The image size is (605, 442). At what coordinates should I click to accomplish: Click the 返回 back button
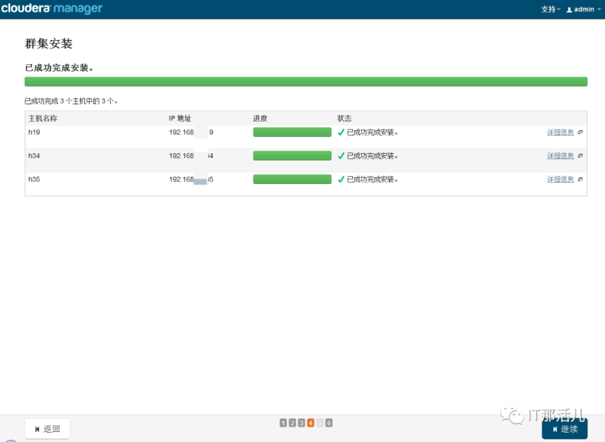[x=48, y=429]
